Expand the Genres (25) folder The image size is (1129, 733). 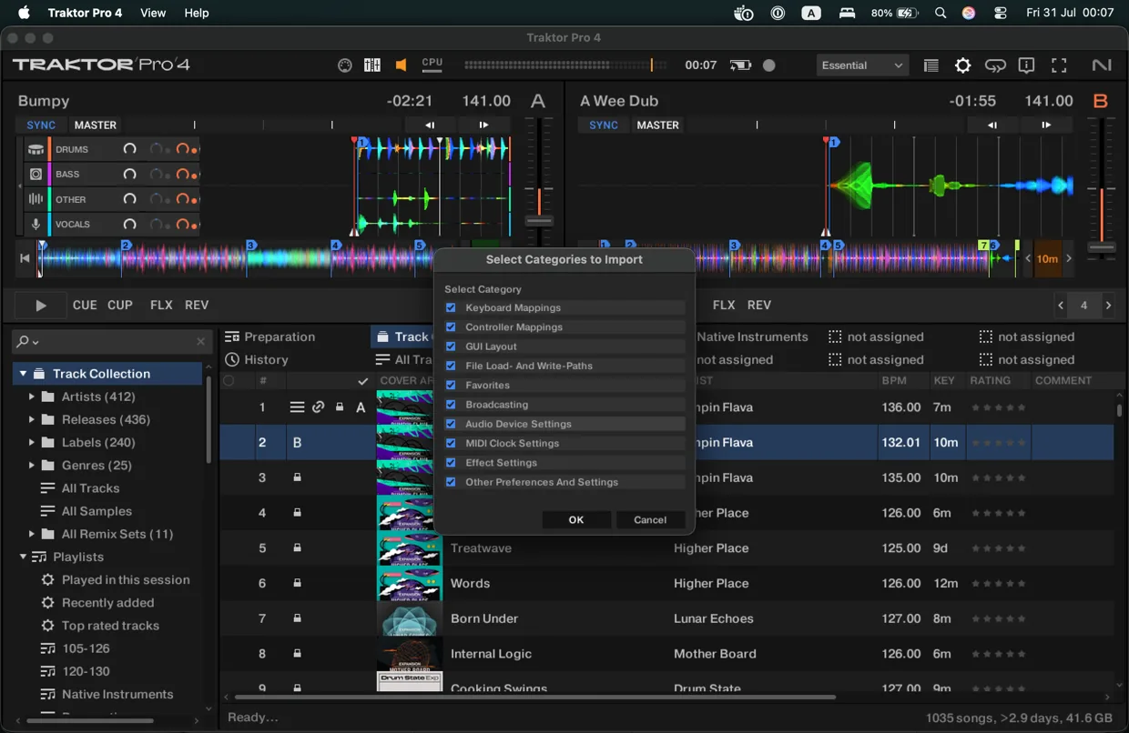tap(32, 465)
